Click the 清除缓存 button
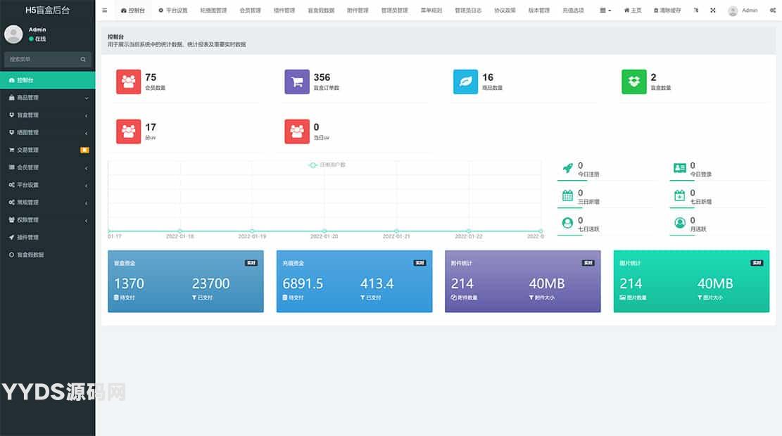Viewport: 782px width, 436px height. 667,11
